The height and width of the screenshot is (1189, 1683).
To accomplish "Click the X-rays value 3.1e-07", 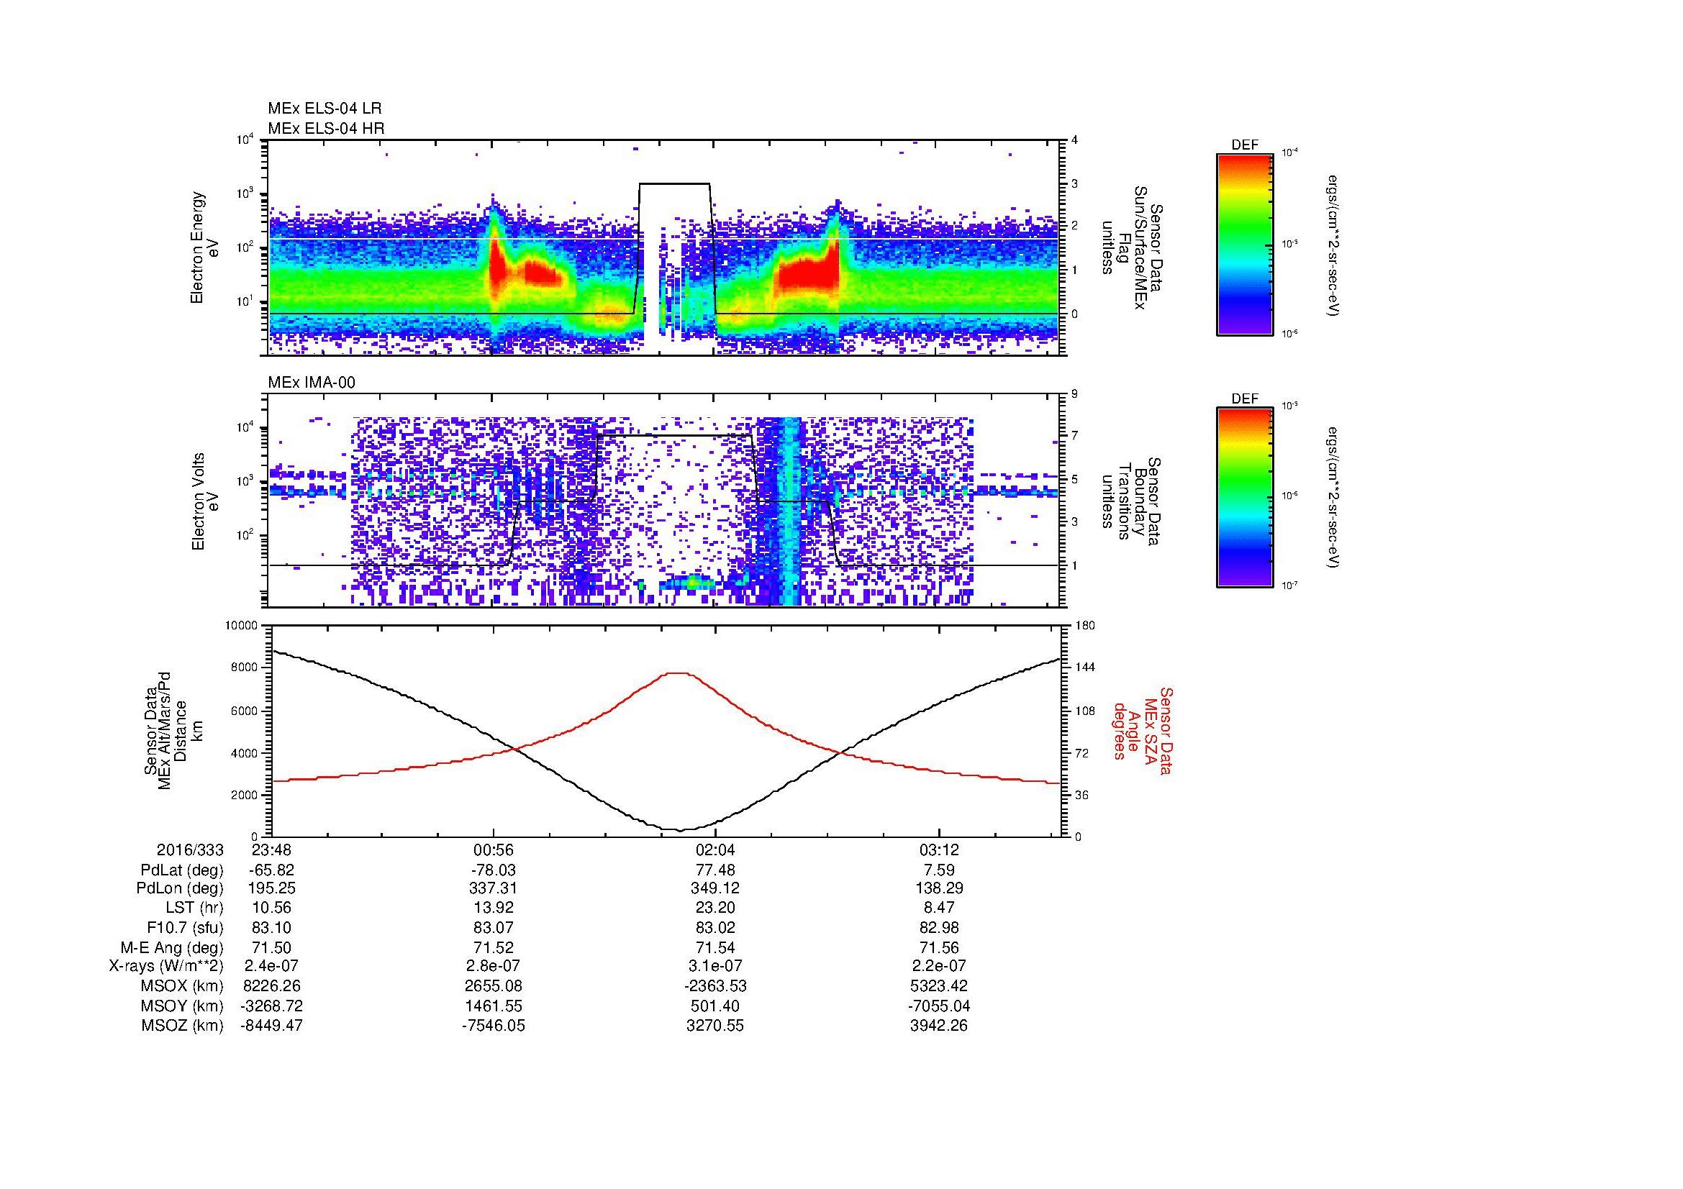I will pyautogui.click(x=715, y=966).
